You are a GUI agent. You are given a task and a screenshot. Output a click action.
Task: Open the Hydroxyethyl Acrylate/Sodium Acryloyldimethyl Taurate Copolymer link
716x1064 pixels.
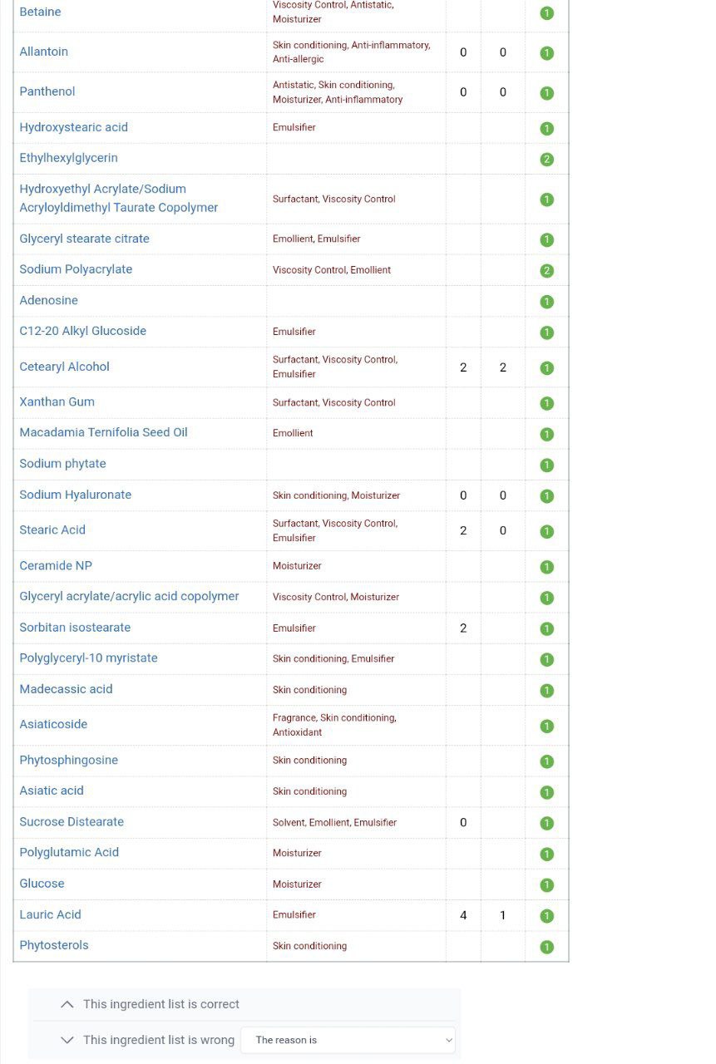[x=119, y=198]
